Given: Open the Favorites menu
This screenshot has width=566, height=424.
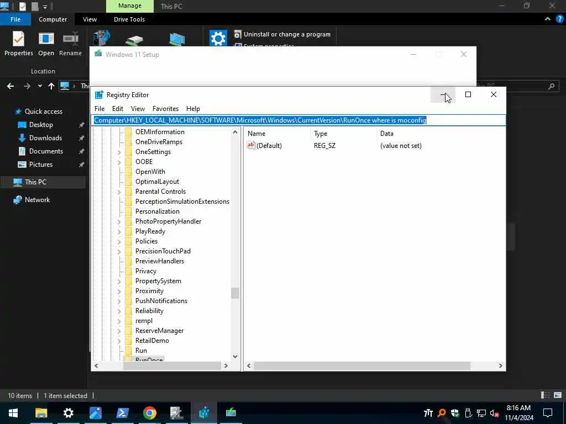Looking at the screenshot, I should [x=165, y=109].
